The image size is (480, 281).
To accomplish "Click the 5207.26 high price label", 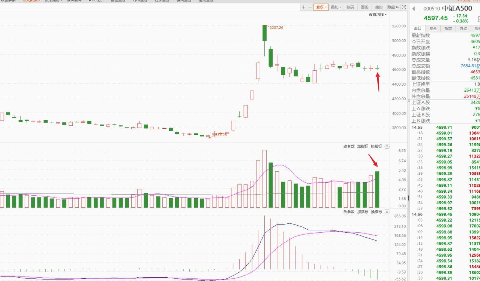I will pos(276,28).
